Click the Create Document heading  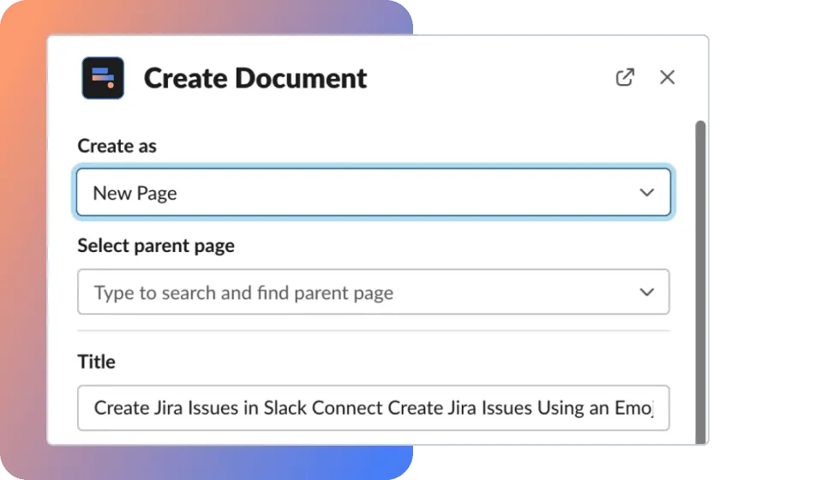point(255,78)
